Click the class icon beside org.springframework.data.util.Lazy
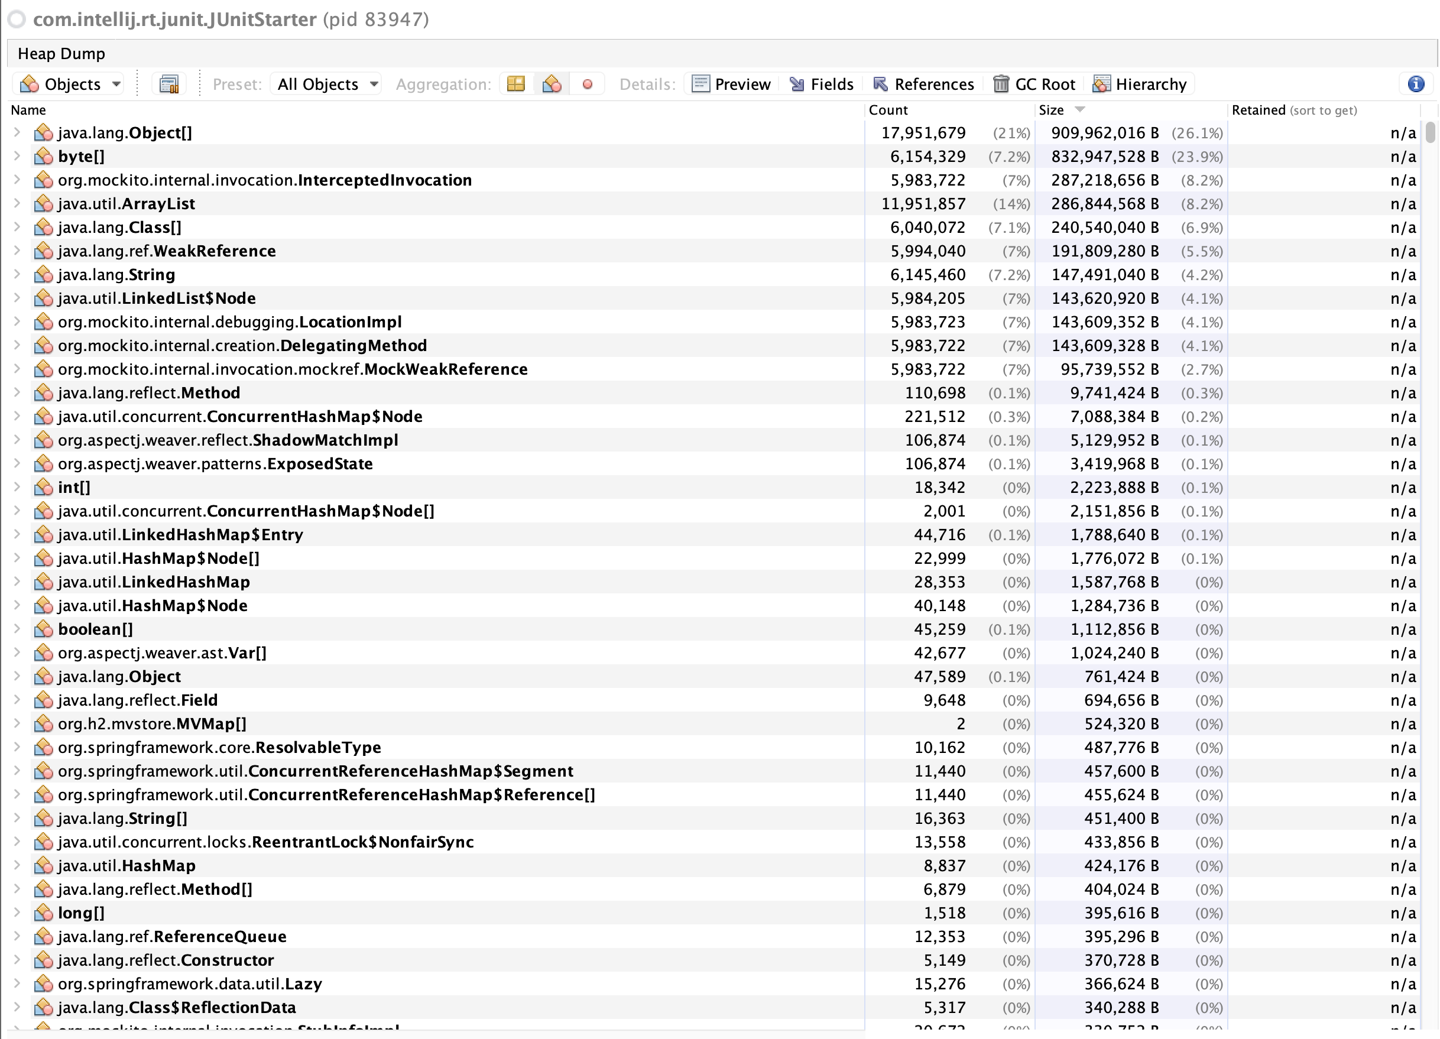Screen dimensions: 1440x1039 click(x=43, y=984)
